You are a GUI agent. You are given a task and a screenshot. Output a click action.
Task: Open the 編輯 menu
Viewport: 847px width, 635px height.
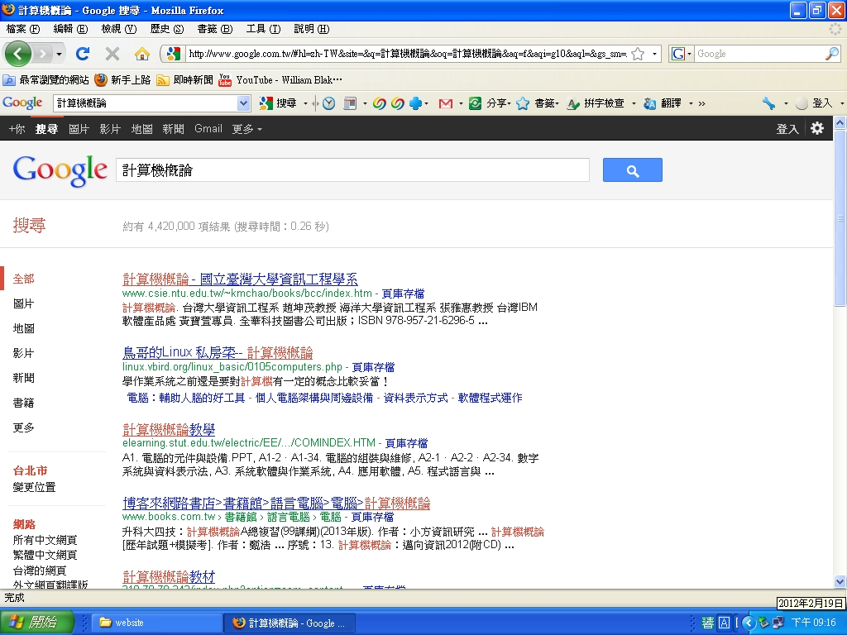pyautogui.click(x=70, y=29)
